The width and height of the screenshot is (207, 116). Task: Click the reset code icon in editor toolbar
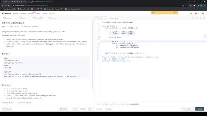click(x=193, y=18)
